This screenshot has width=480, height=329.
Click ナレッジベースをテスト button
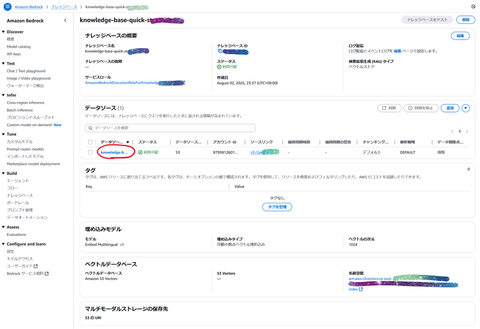(427, 20)
